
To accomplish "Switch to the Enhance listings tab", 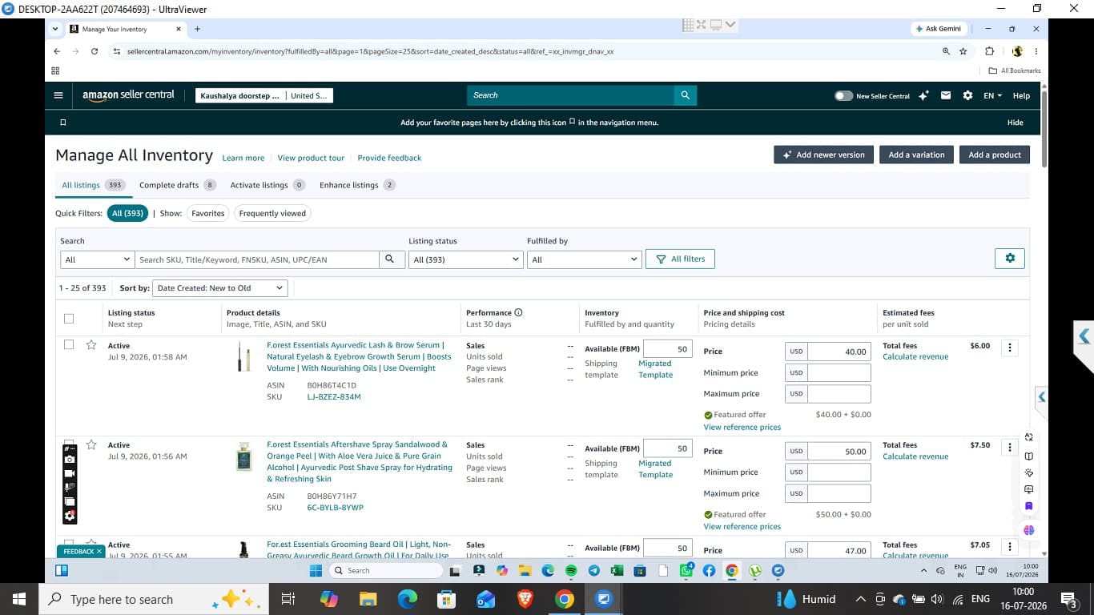I will pos(357,185).
